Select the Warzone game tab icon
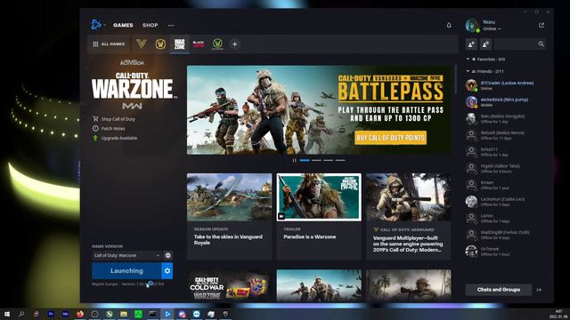The height and width of the screenshot is (320, 570). (179, 44)
